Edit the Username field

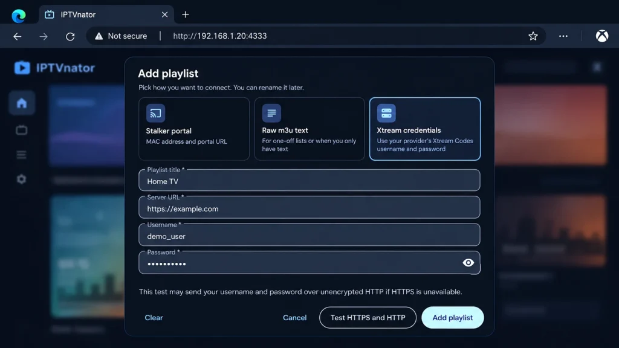(x=309, y=236)
